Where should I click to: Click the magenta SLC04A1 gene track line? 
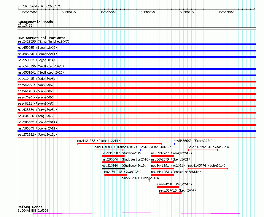tap(136, 213)
